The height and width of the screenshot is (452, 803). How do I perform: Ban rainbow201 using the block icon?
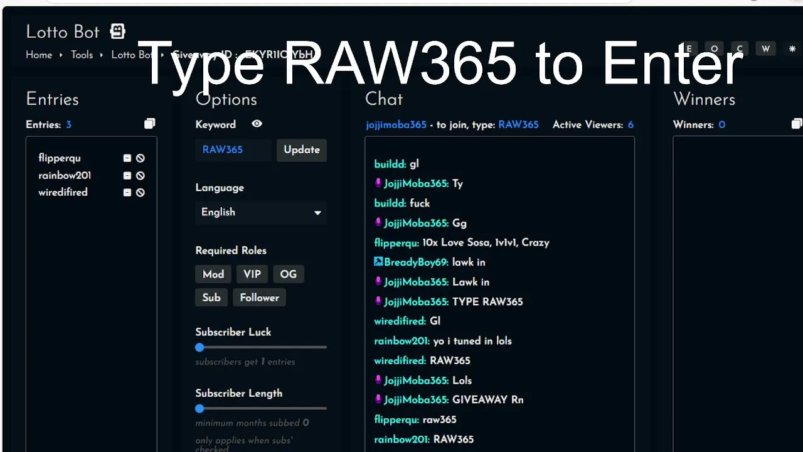[x=141, y=176]
